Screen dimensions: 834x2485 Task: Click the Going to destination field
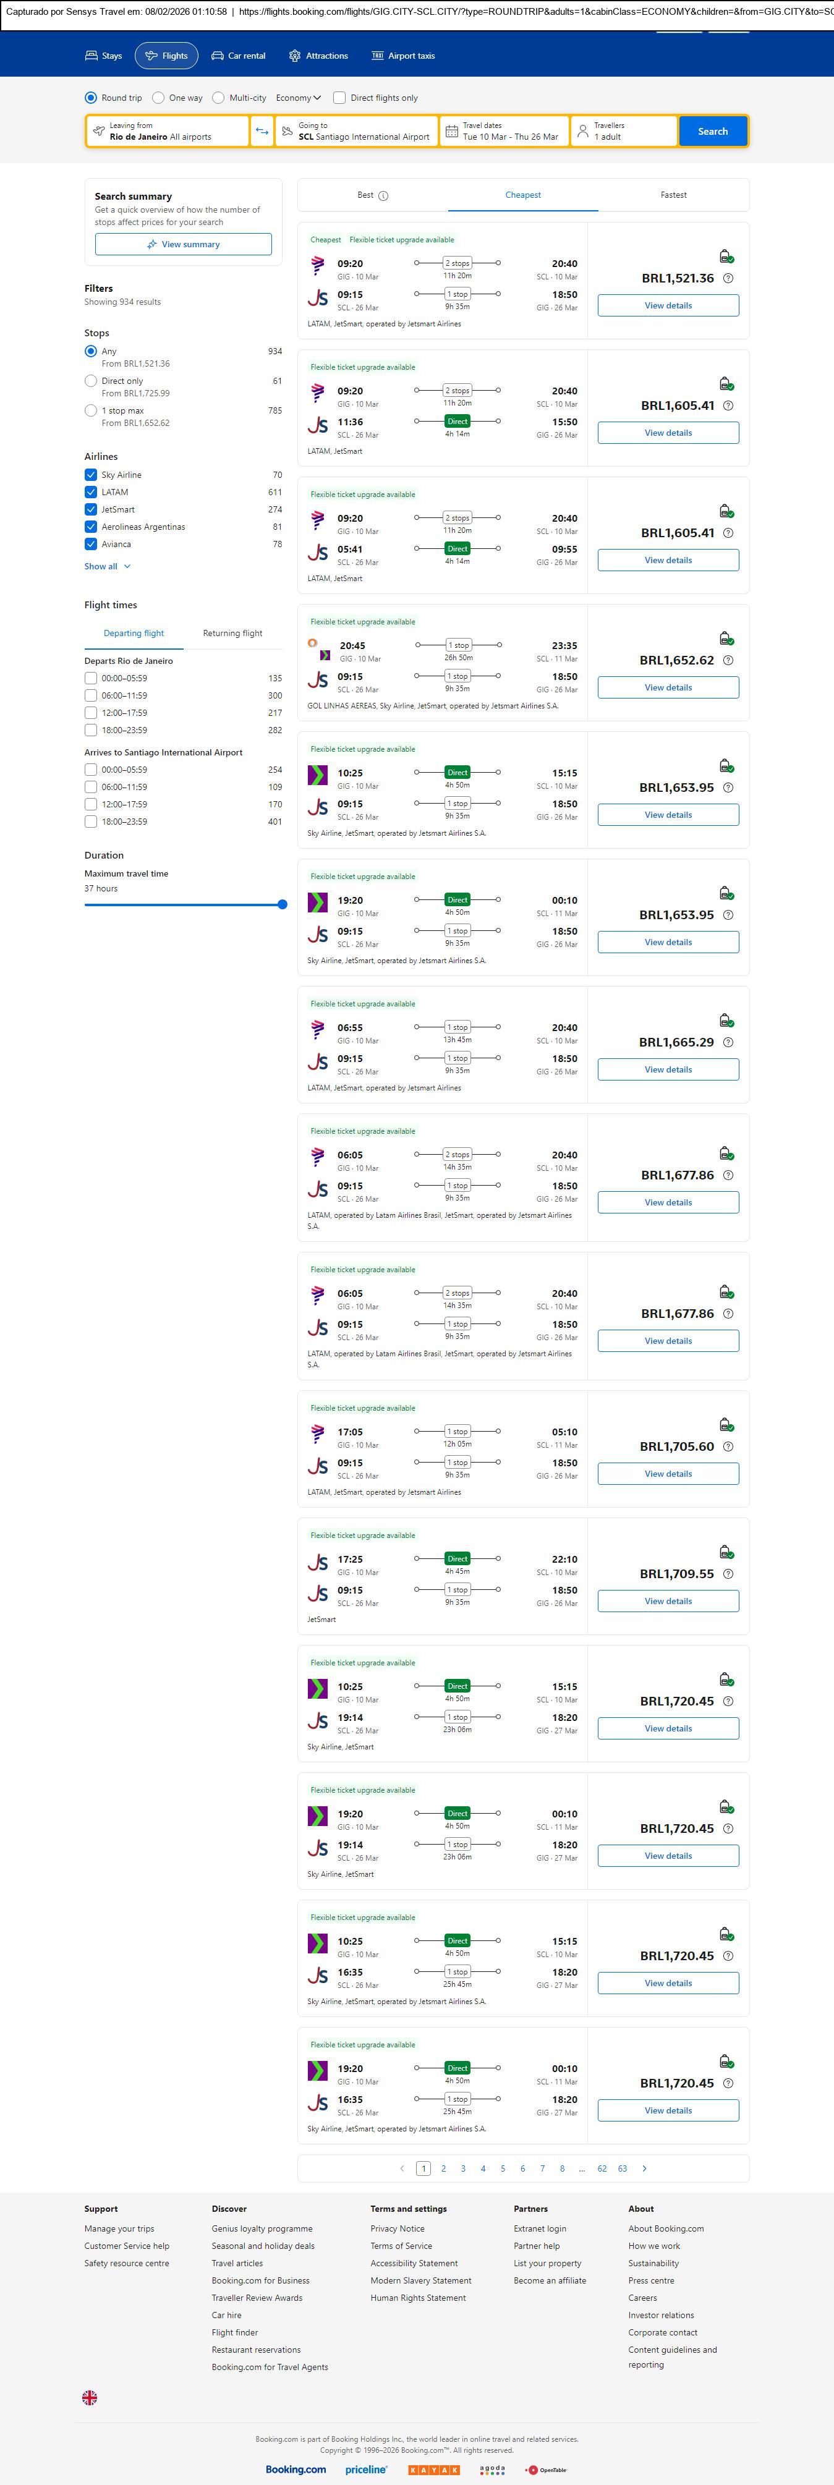tap(356, 131)
